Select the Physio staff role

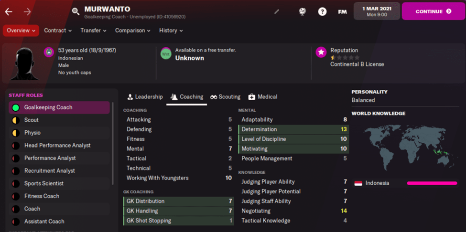[59, 133]
